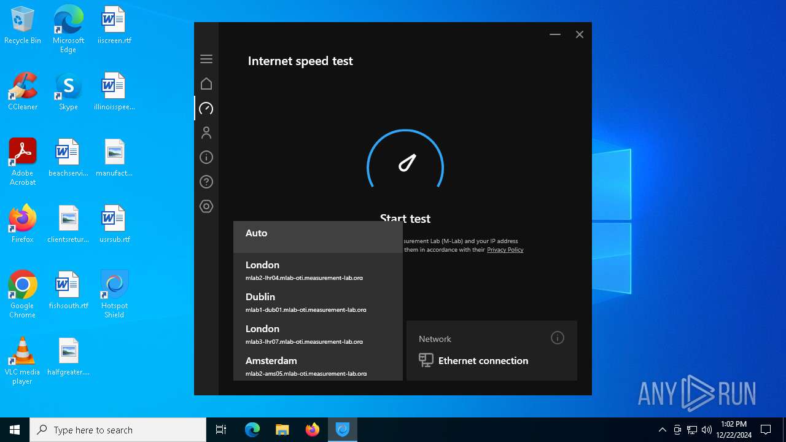This screenshot has width=786, height=442.
Task: Launch Skype desktop shortcut
Action: pyautogui.click(x=68, y=92)
